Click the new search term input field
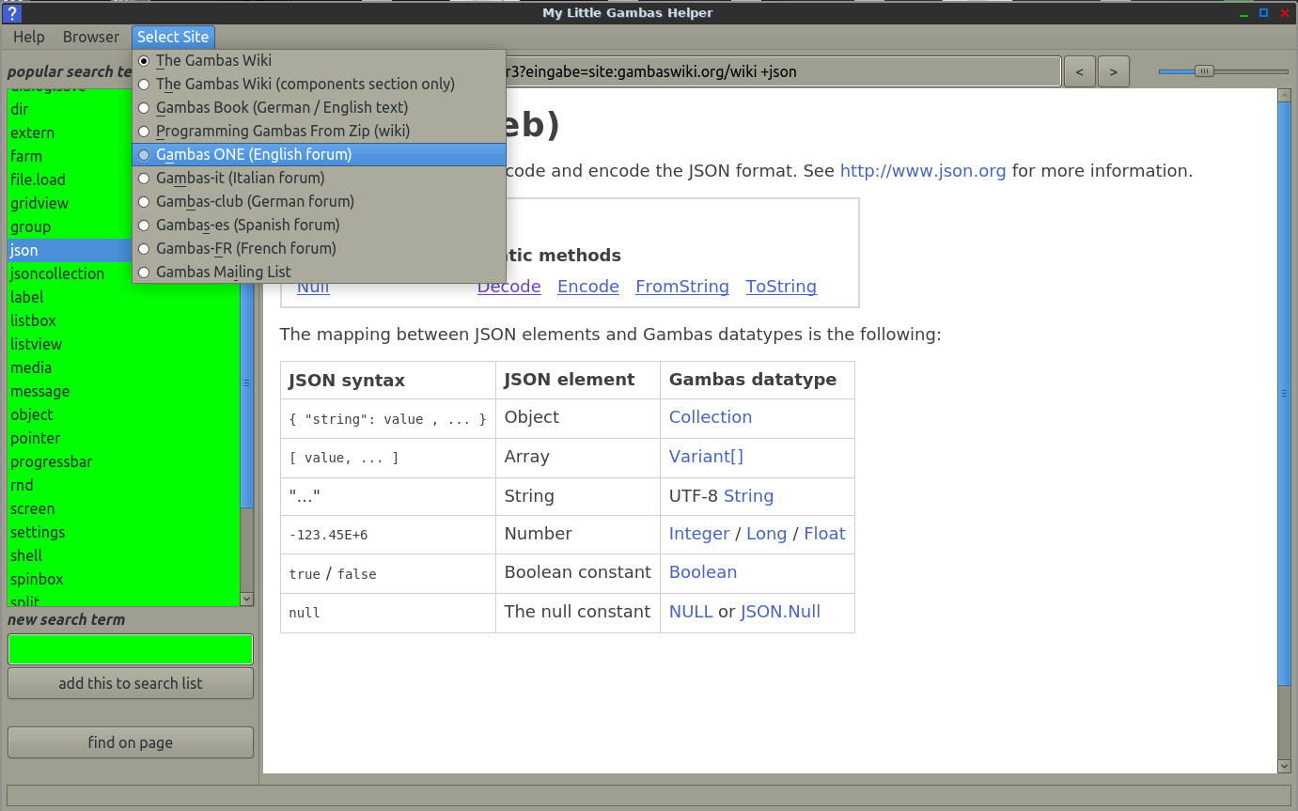The image size is (1298, 811). point(131,649)
